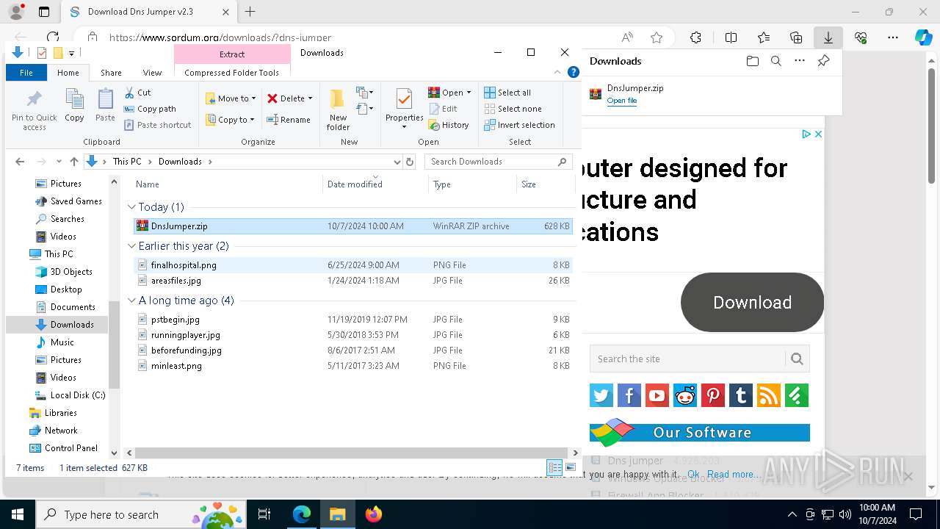Refresh the Downloads folder view
The image size is (940, 529).
(x=410, y=162)
